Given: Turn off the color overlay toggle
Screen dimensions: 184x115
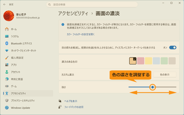Looking at the screenshot, I should coord(173,48).
